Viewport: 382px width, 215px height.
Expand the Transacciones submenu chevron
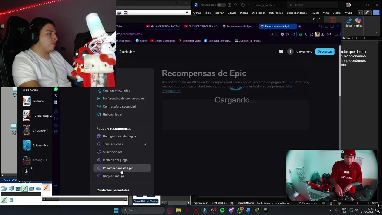tap(145, 144)
